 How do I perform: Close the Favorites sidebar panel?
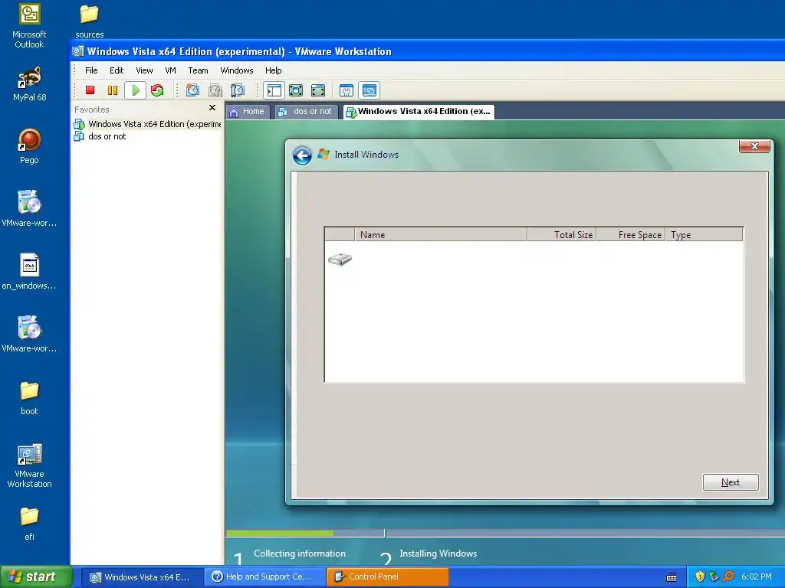coord(212,108)
